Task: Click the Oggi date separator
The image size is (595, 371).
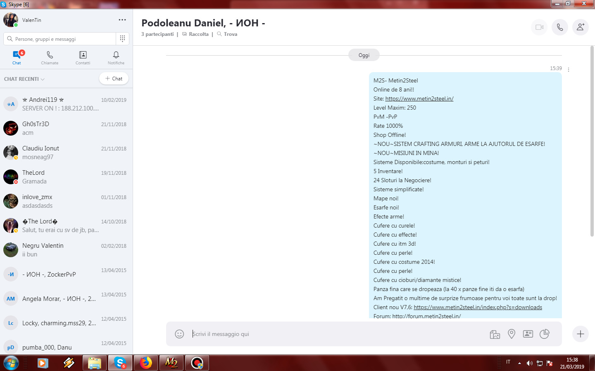Action: click(x=364, y=55)
